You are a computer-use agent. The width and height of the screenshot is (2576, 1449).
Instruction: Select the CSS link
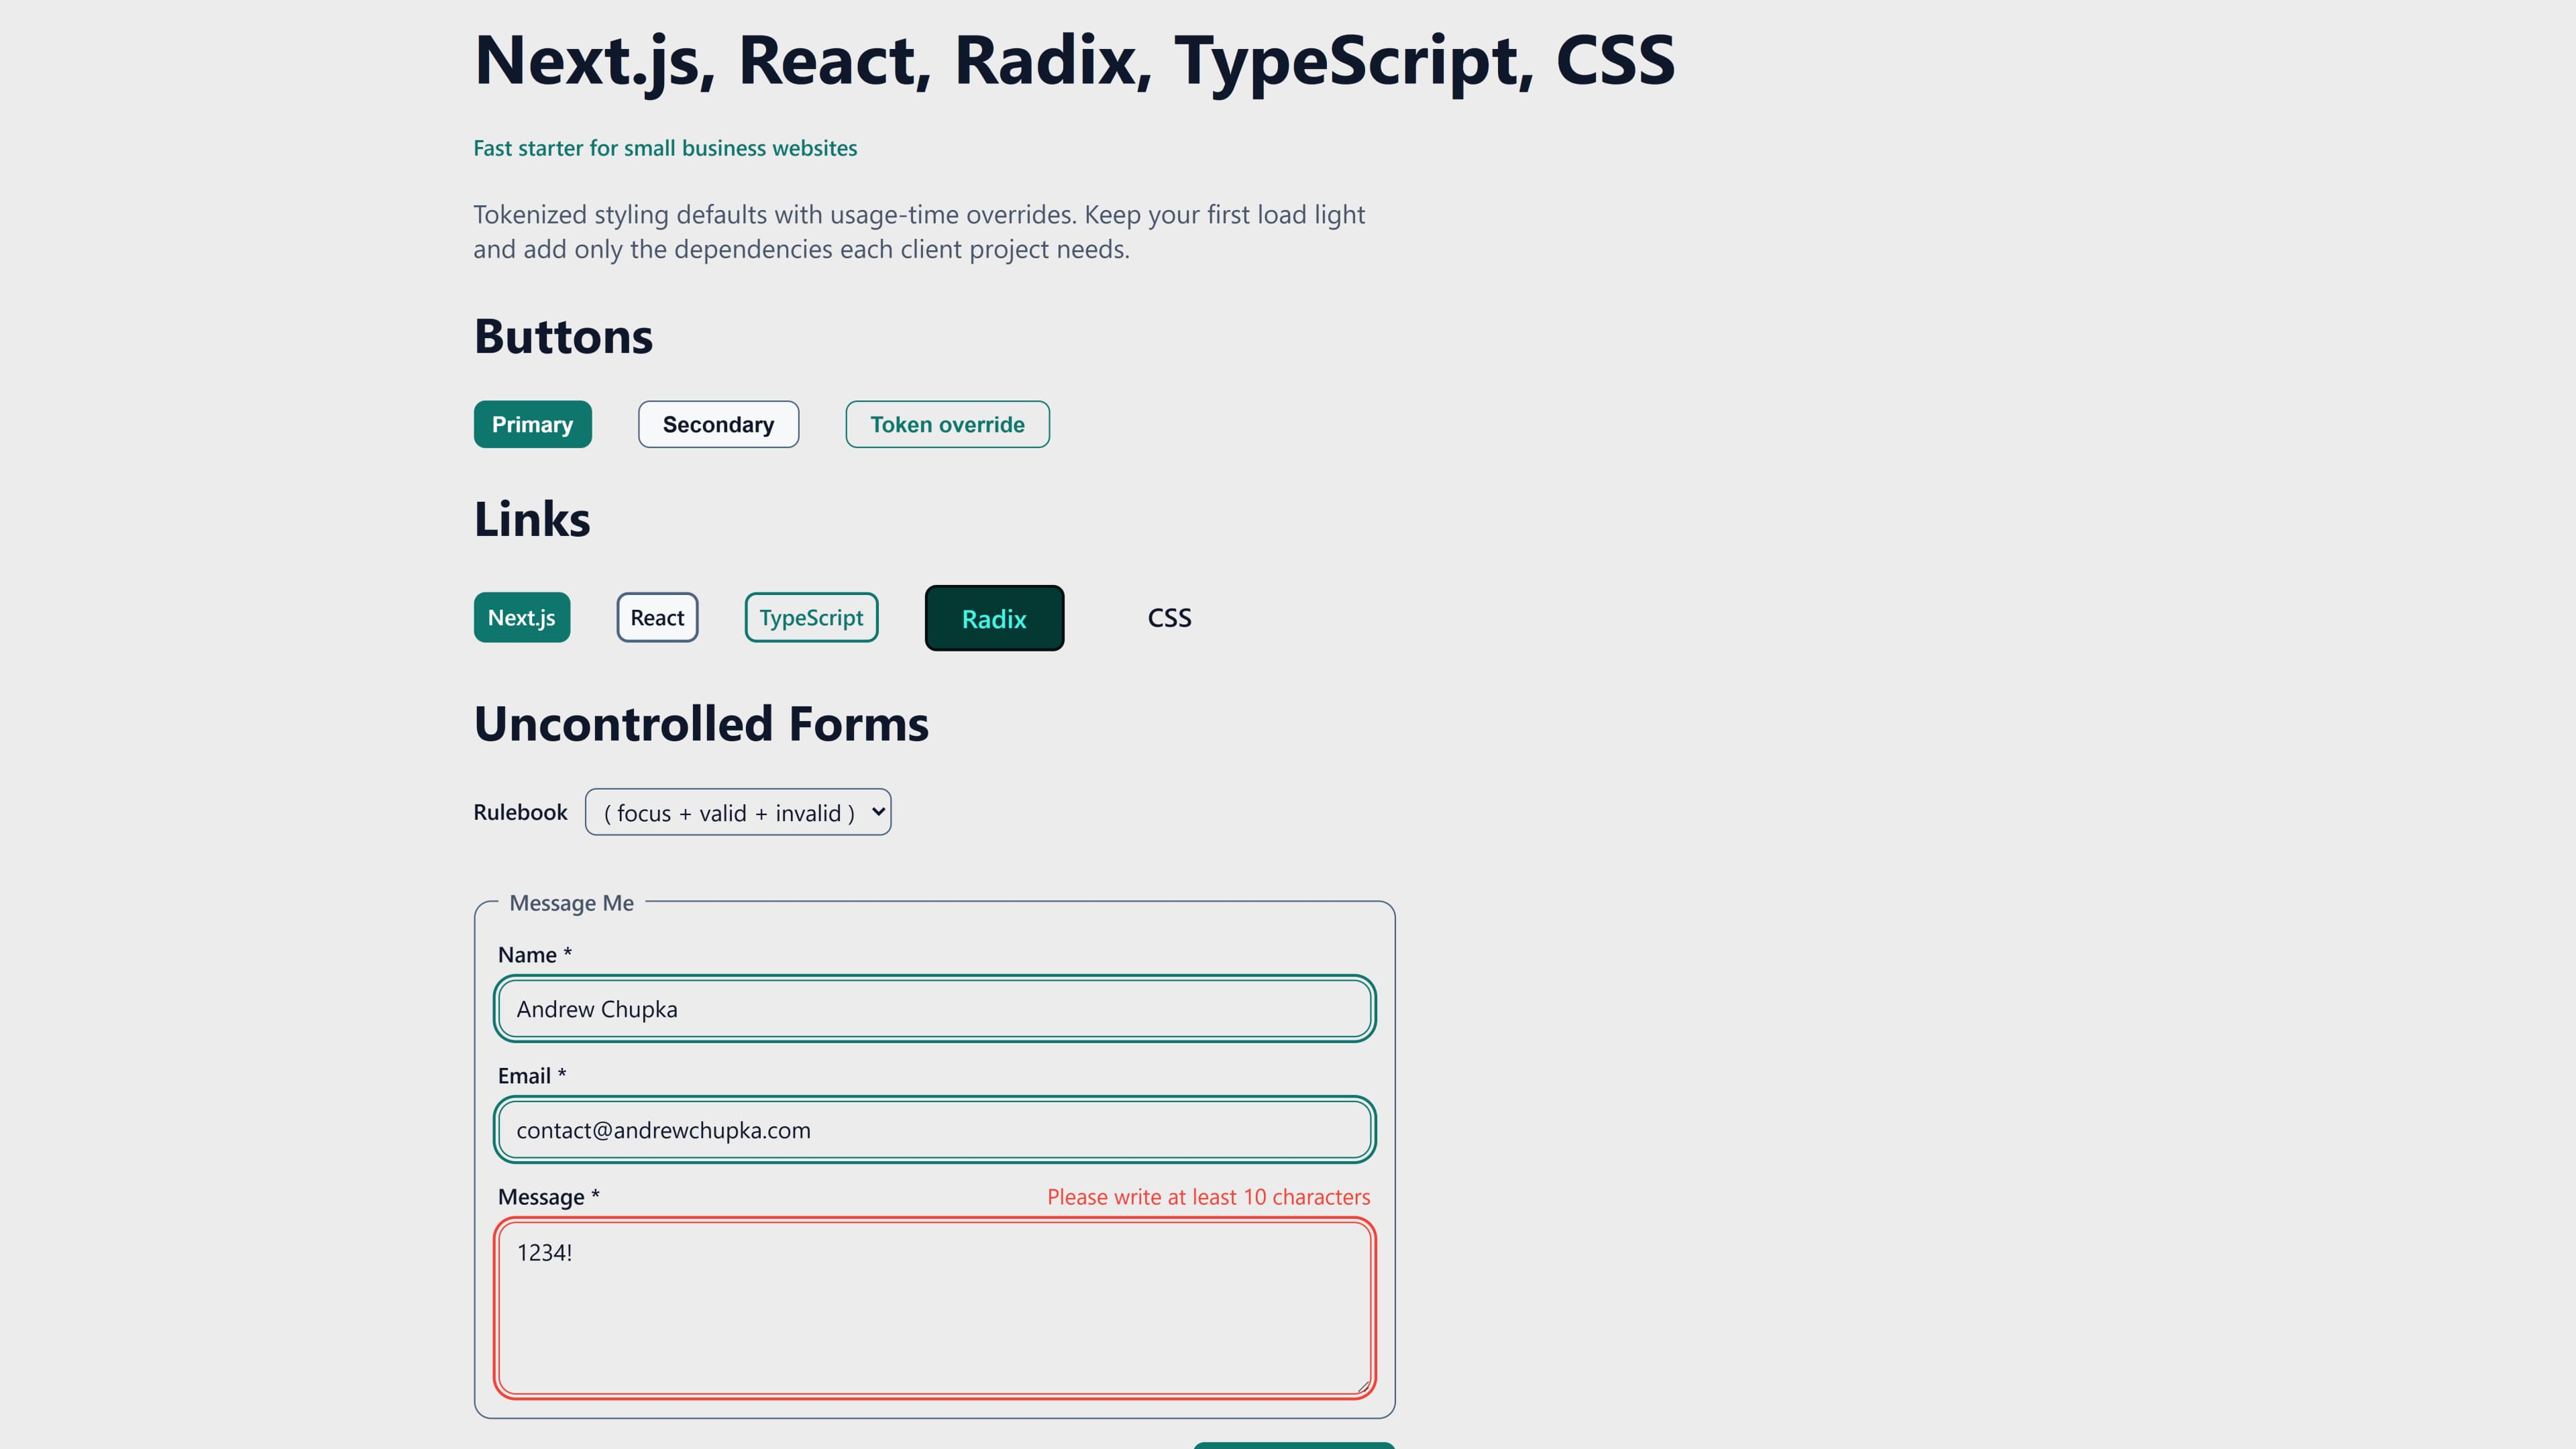click(1169, 617)
